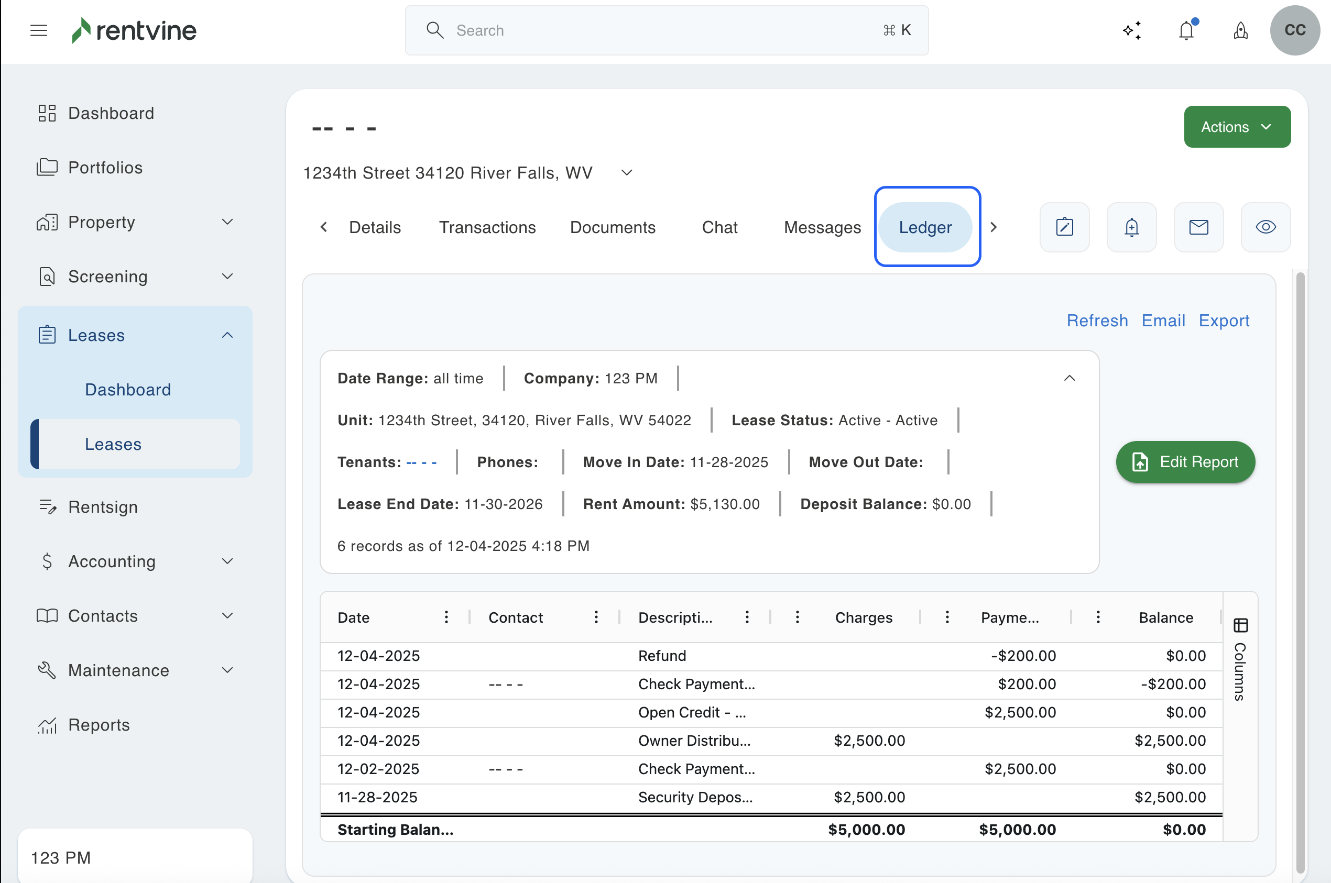The height and width of the screenshot is (883, 1331).
Task: Open the Columns panel on the ledger table
Action: point(1241,625)
